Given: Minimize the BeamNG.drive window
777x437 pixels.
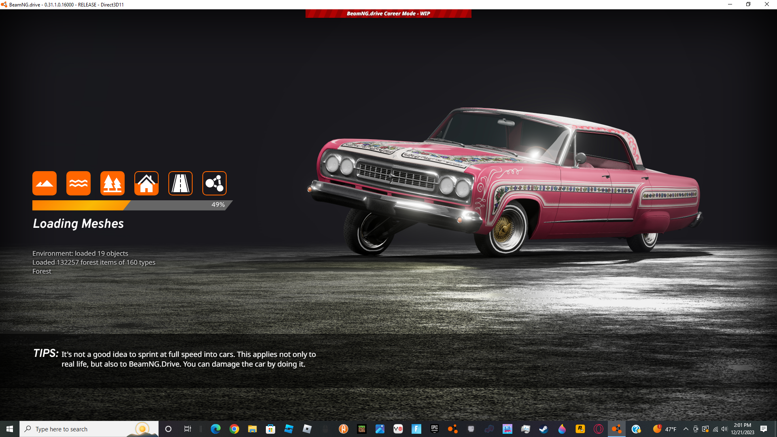Looking at the screenshot, I should 730,4.
